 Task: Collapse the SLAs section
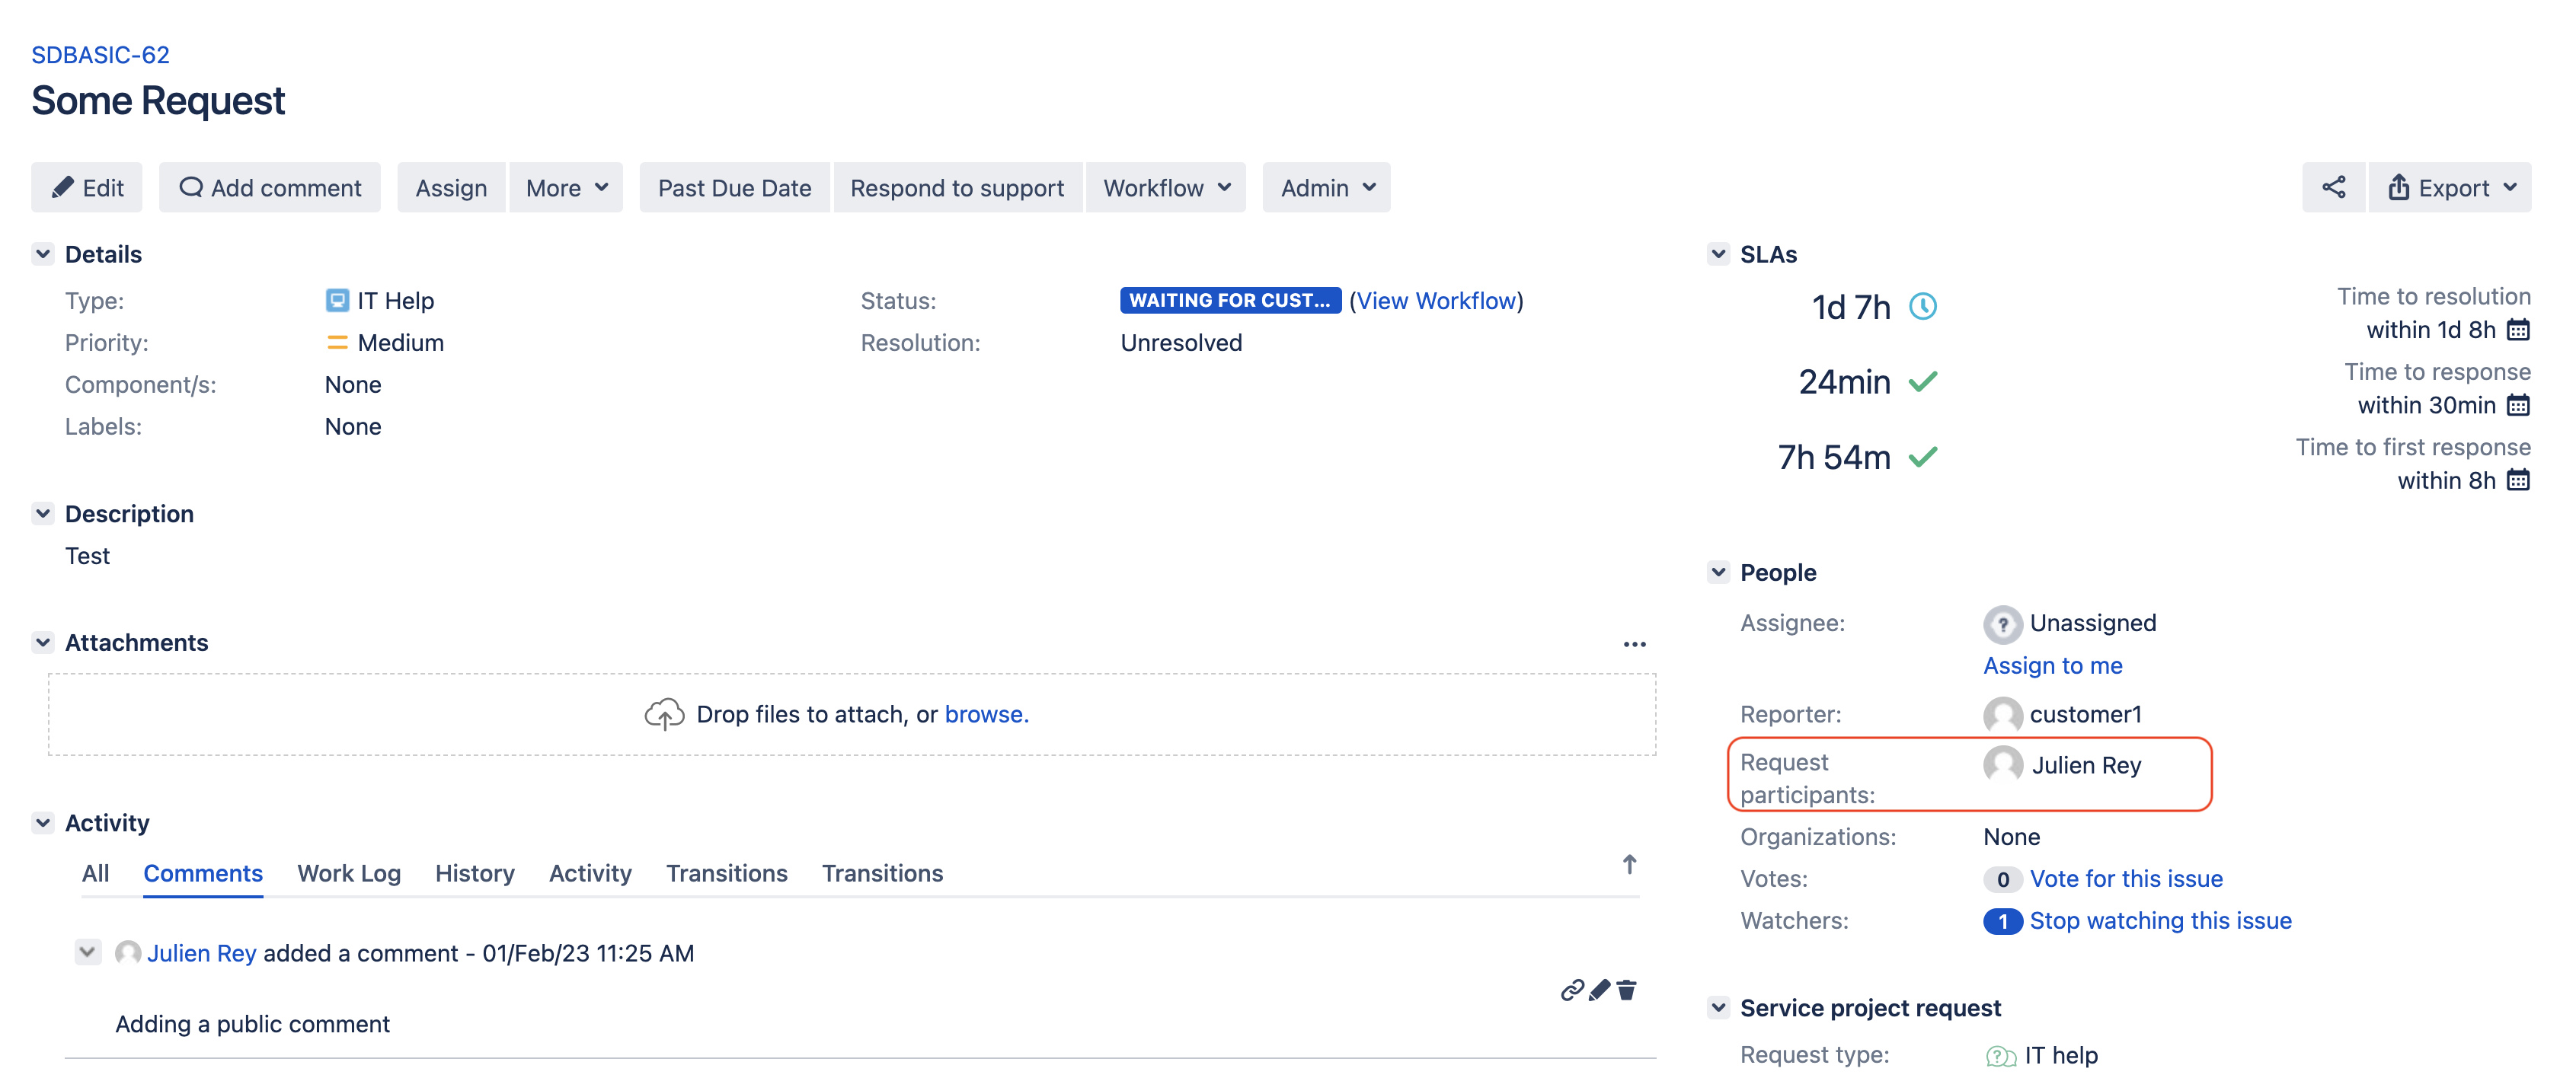click(x=1718, y=254)
